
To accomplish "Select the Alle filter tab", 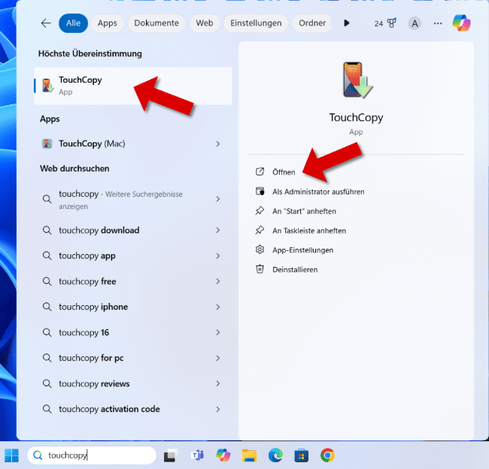I will coord(73,23).
